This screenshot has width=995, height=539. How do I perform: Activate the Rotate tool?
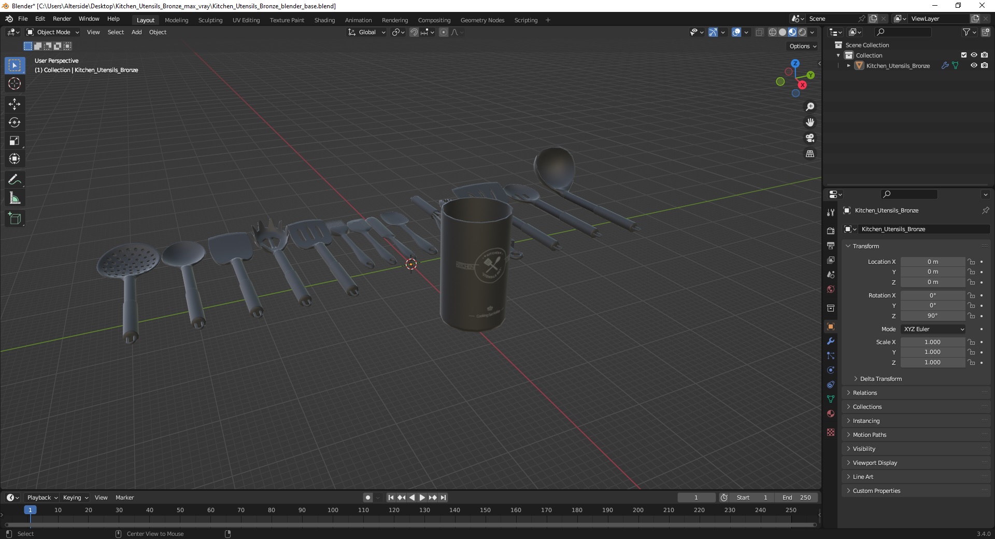point(15,122)
